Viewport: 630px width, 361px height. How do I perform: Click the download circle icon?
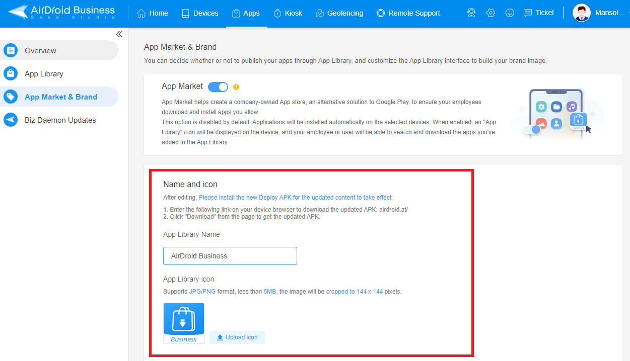(x=510, y=13)
